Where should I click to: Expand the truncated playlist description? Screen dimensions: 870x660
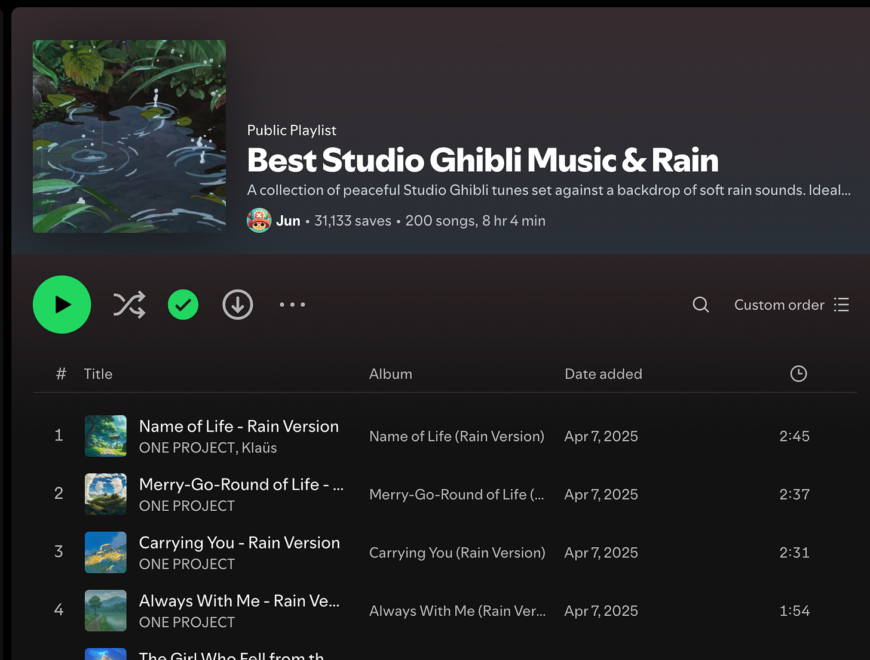[x=549, y=190]
